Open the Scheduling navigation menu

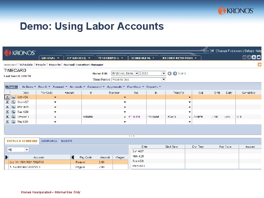[x=143, y=58]
